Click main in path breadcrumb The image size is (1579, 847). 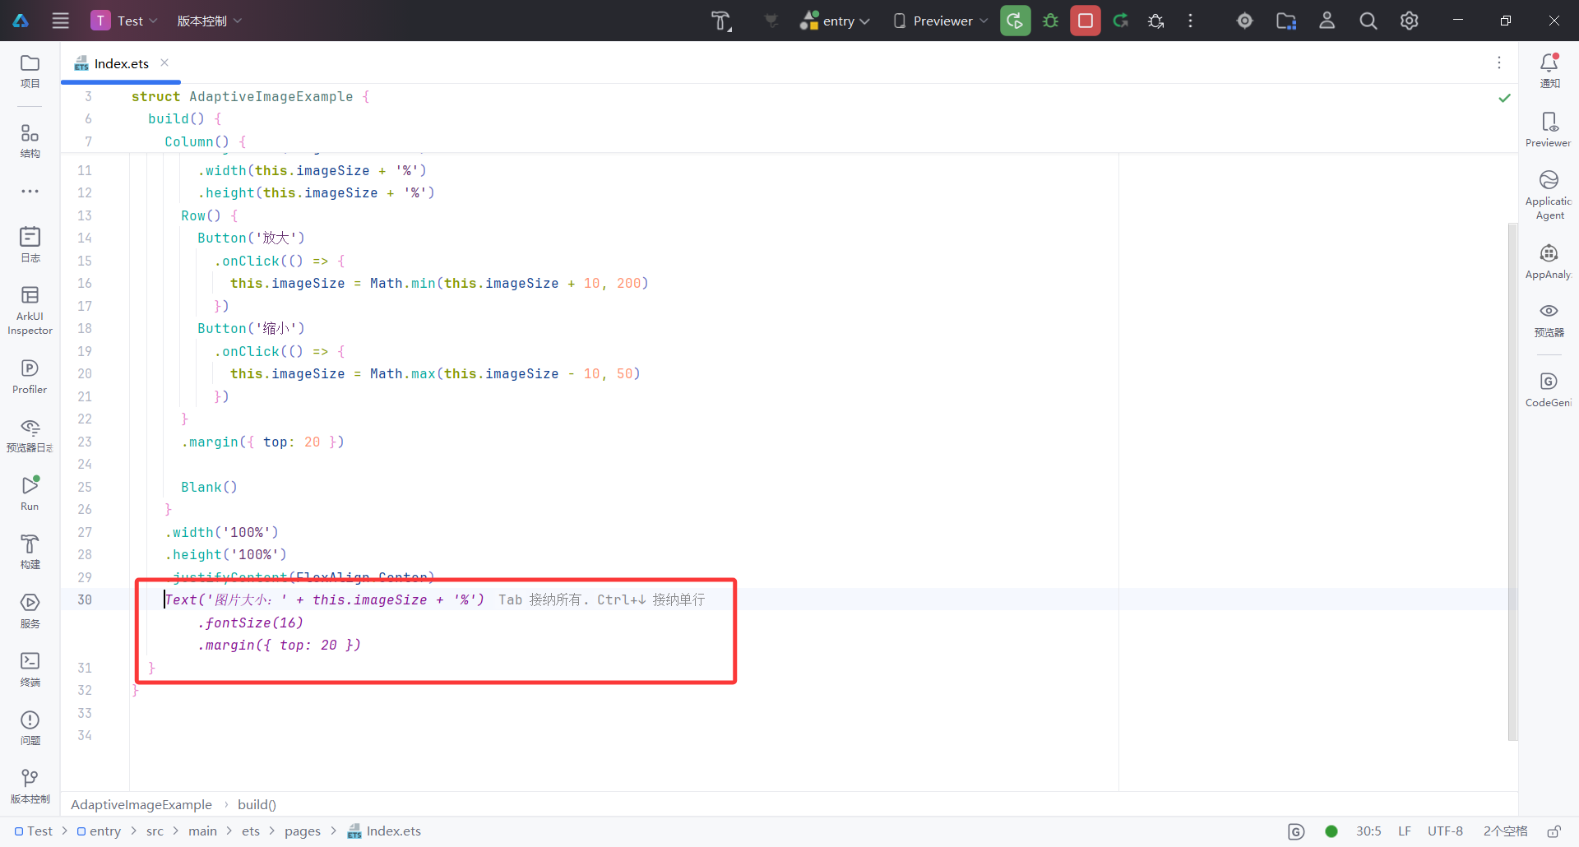202,831
